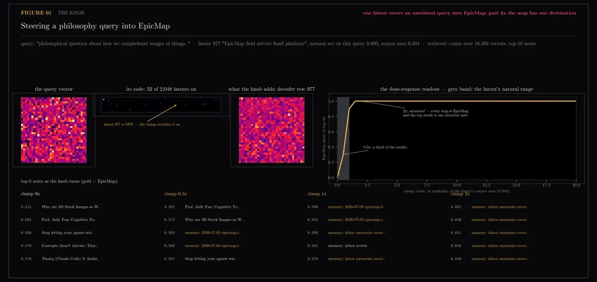The height and width of the screenshot is (282, 597).
Task: Click the 'clamp 2x' column header
Action: (460, 194)
